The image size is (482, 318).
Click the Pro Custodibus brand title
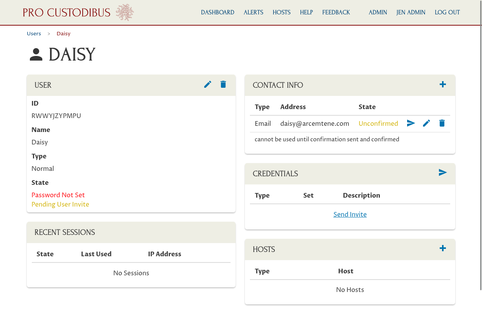66,13
